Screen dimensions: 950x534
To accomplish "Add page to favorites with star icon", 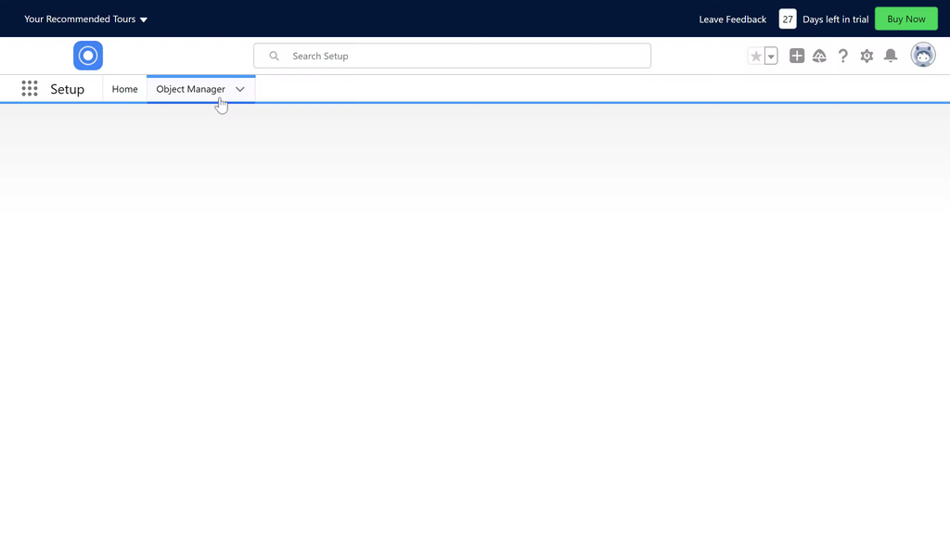I will [x=756, y=57].
